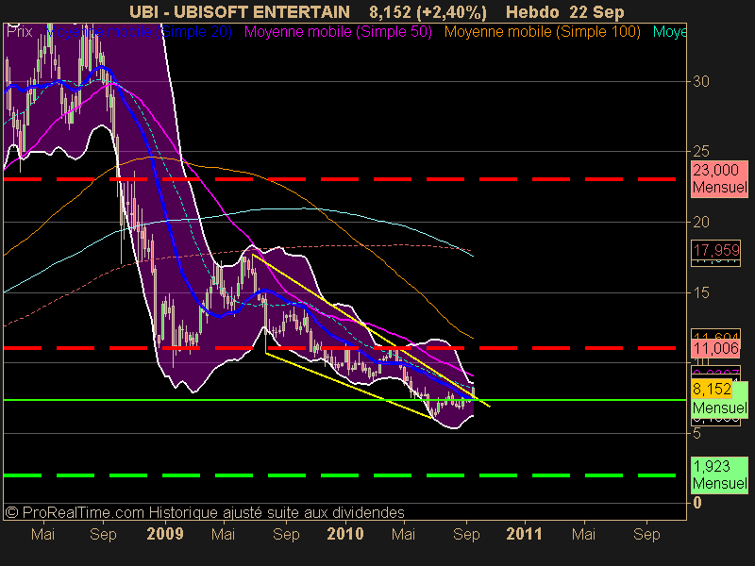The height and width of the screenshot is (566, 755).
Task: Click the yellow '8,152' current price tag
Action: coord(712,389)
